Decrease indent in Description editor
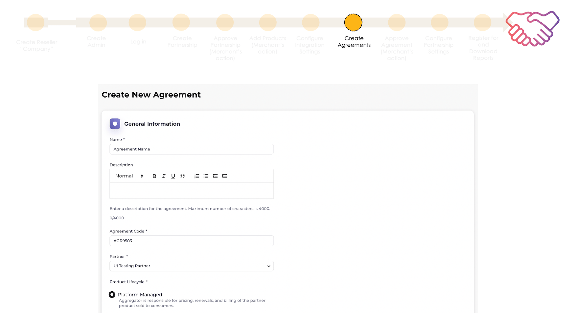Screen dimensions: 575x313 click(x=215, y=176)
